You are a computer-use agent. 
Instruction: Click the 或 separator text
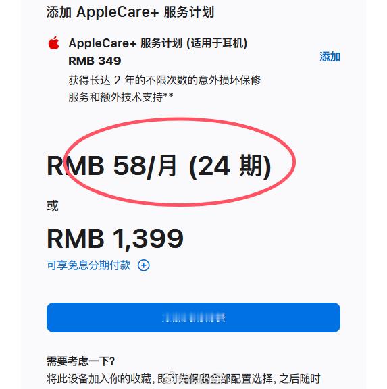[53, 206]
